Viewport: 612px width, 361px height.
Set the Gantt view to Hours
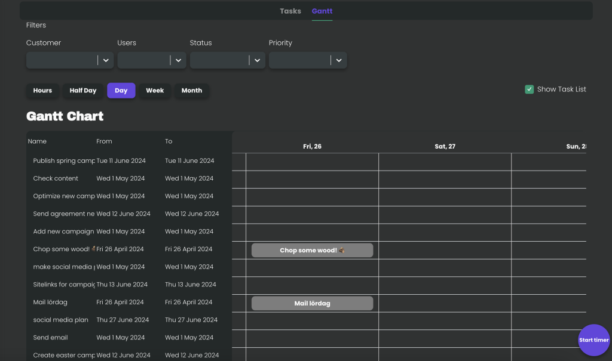[x=42, y=91]
